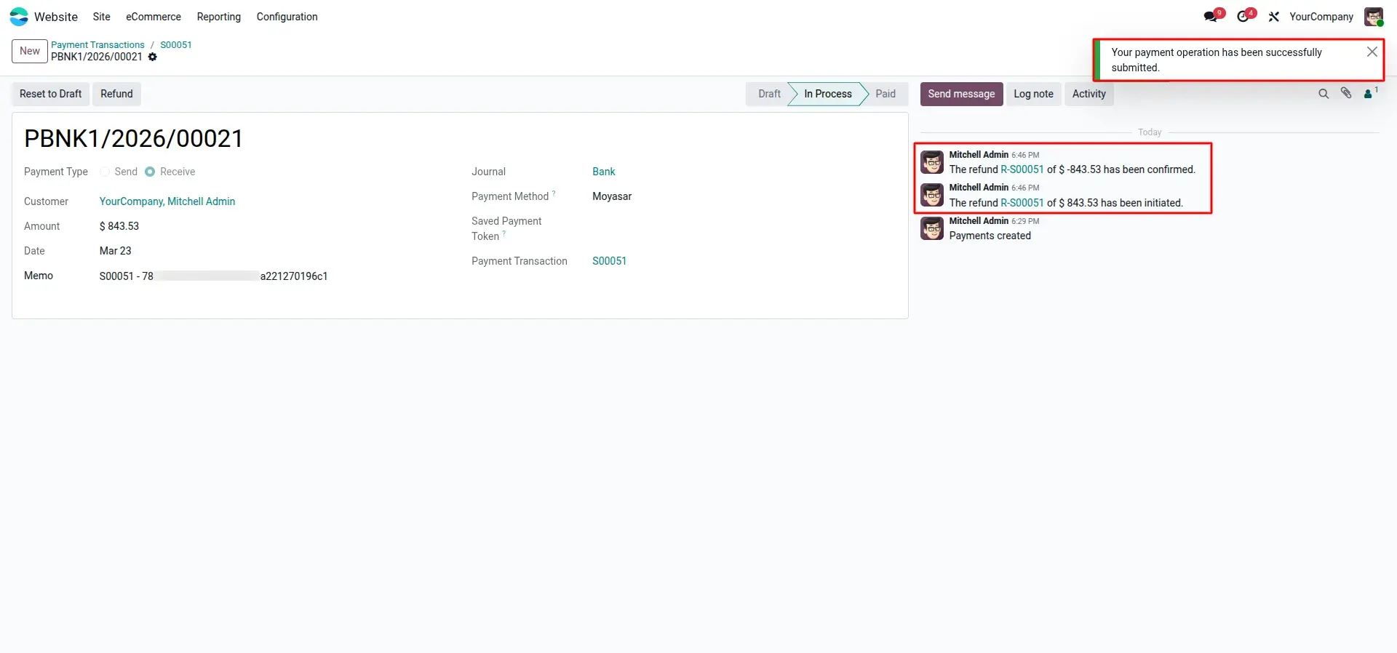Open the eCommerce menu
The image size is (1397, 653).
(x=154, y=17)
